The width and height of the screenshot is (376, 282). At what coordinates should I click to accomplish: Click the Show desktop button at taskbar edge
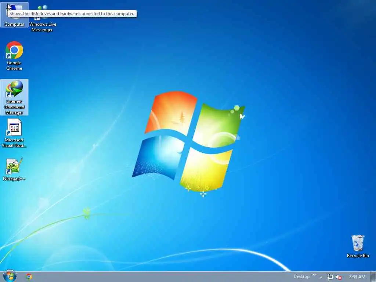click(373, 277)
